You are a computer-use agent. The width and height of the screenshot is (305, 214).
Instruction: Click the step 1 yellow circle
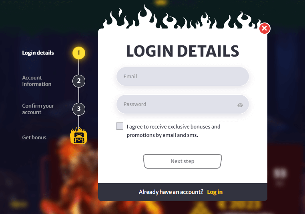[79, 53]
